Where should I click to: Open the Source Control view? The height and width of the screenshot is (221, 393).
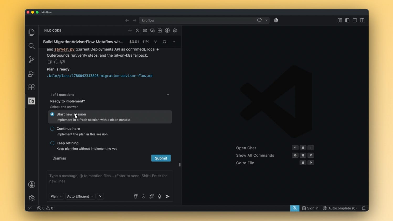[31, 60]
